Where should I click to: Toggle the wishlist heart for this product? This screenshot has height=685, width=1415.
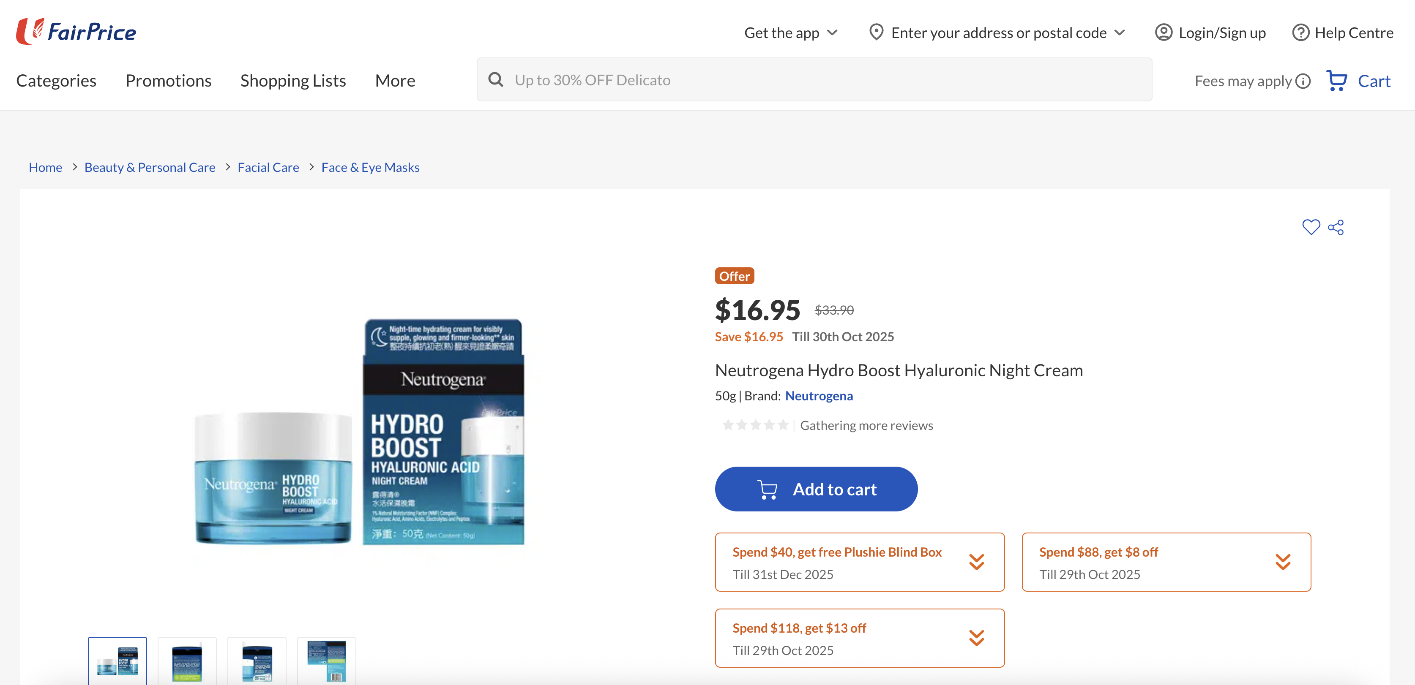point(1311,227)
